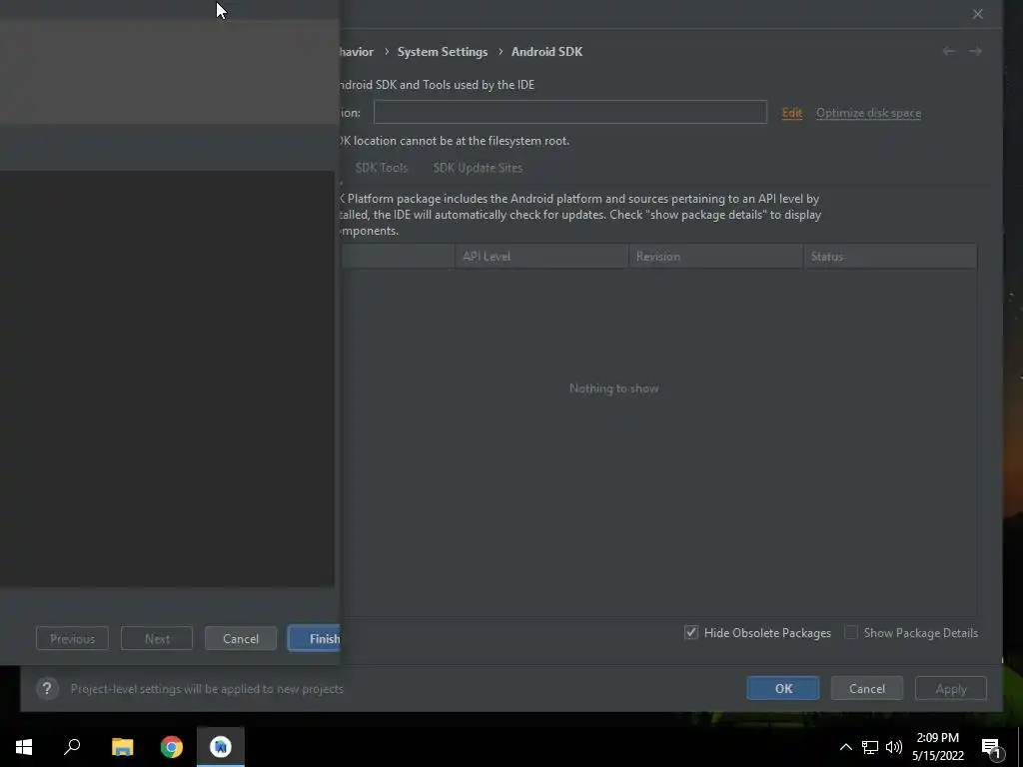Focus the Android SDK location field

pyautogui.click(x=570, y=112)
